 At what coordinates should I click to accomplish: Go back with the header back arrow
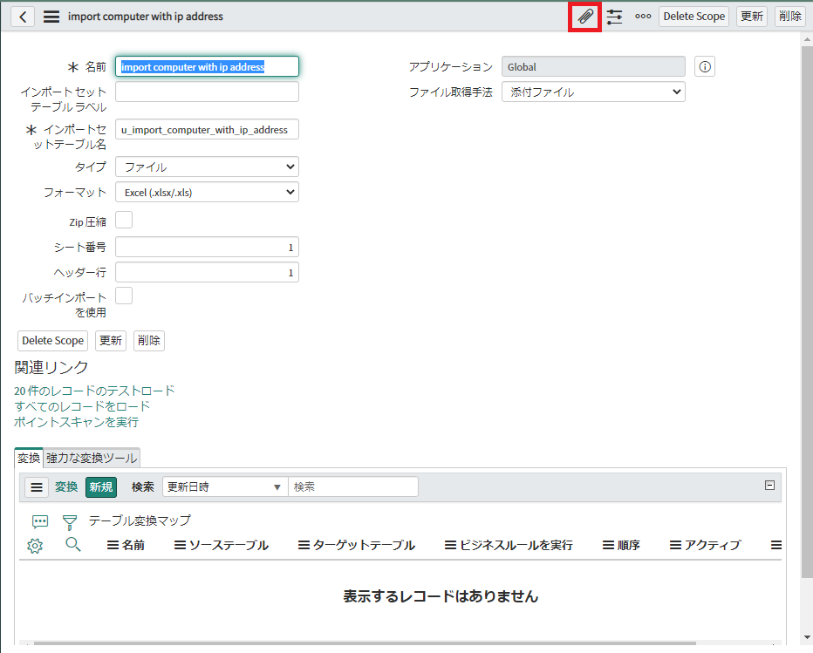coord(23,17)
